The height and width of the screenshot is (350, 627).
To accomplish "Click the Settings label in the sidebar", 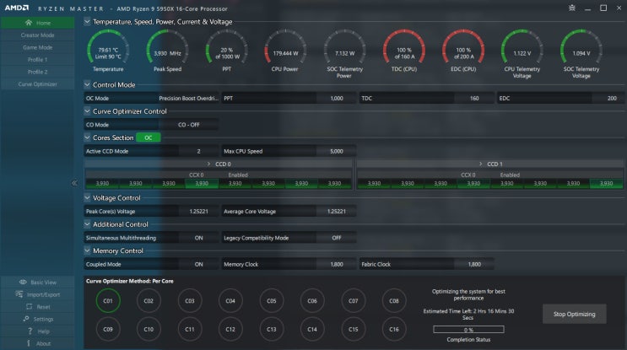I will (43, 320).
